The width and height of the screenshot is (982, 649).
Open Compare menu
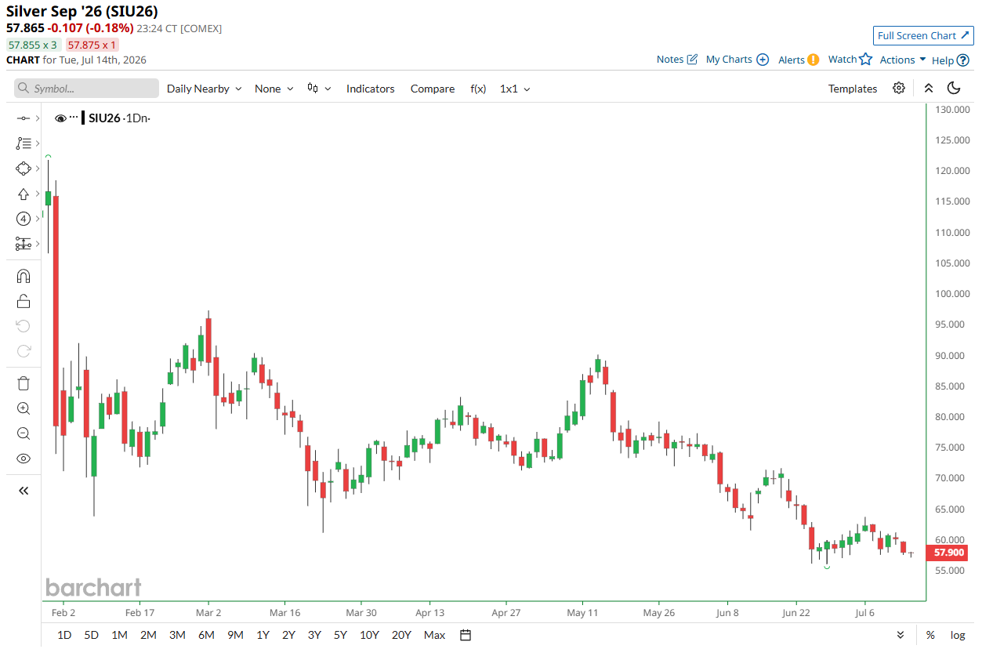pos(433,89)
